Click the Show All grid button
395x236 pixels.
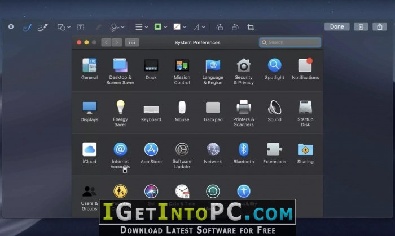click(132, 42)
